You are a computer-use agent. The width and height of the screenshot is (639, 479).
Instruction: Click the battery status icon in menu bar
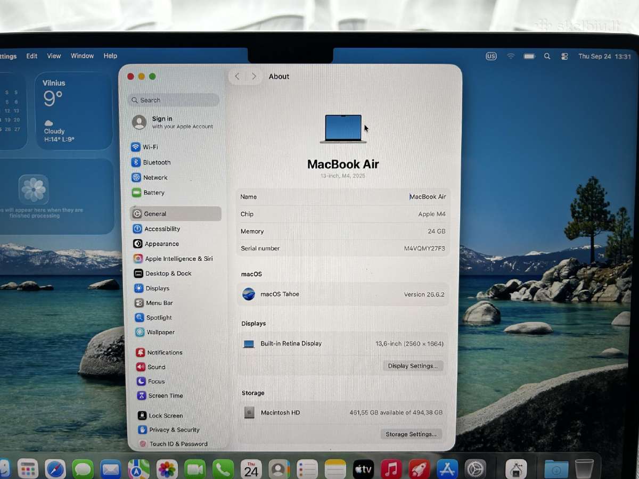click(529, 56)
